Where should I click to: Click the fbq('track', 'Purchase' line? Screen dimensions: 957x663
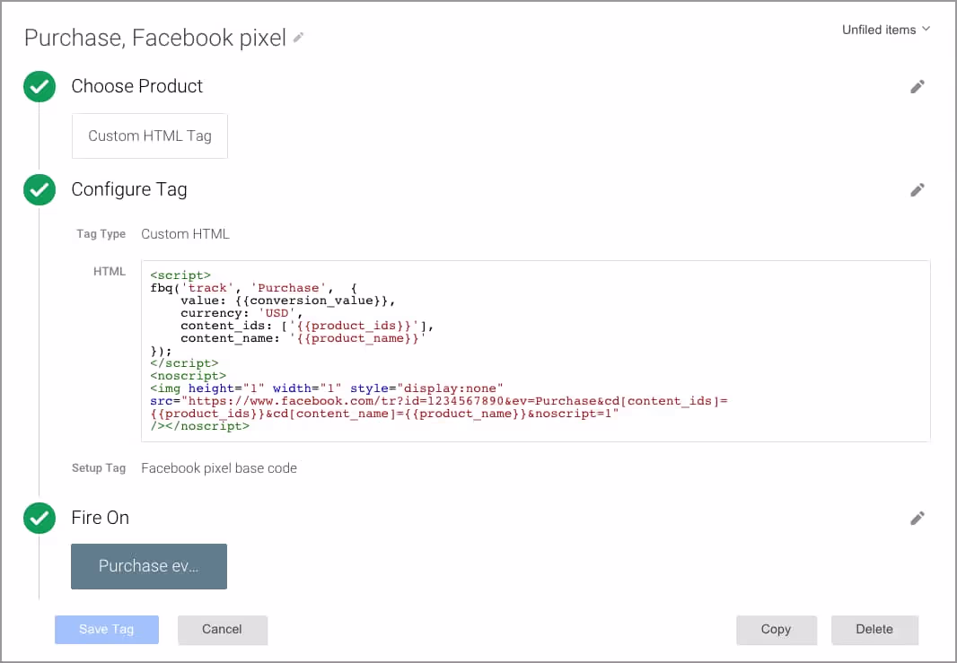[x=253, y=288]
